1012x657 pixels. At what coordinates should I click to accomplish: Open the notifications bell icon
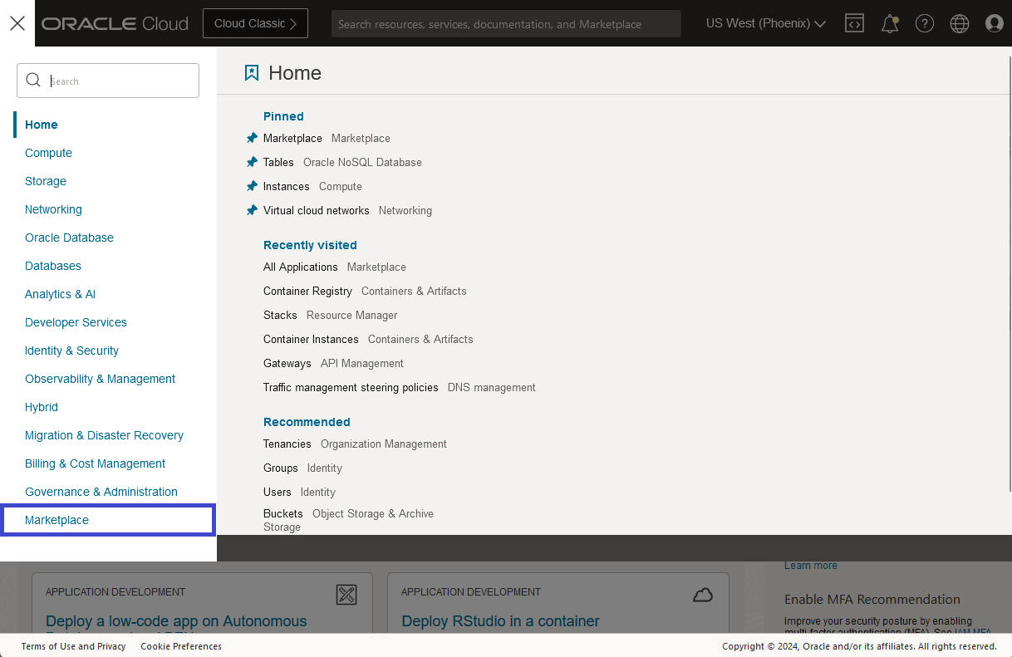click(x=889, y=23)
